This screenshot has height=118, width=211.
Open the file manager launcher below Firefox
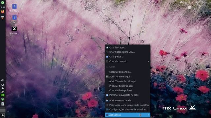3,17
